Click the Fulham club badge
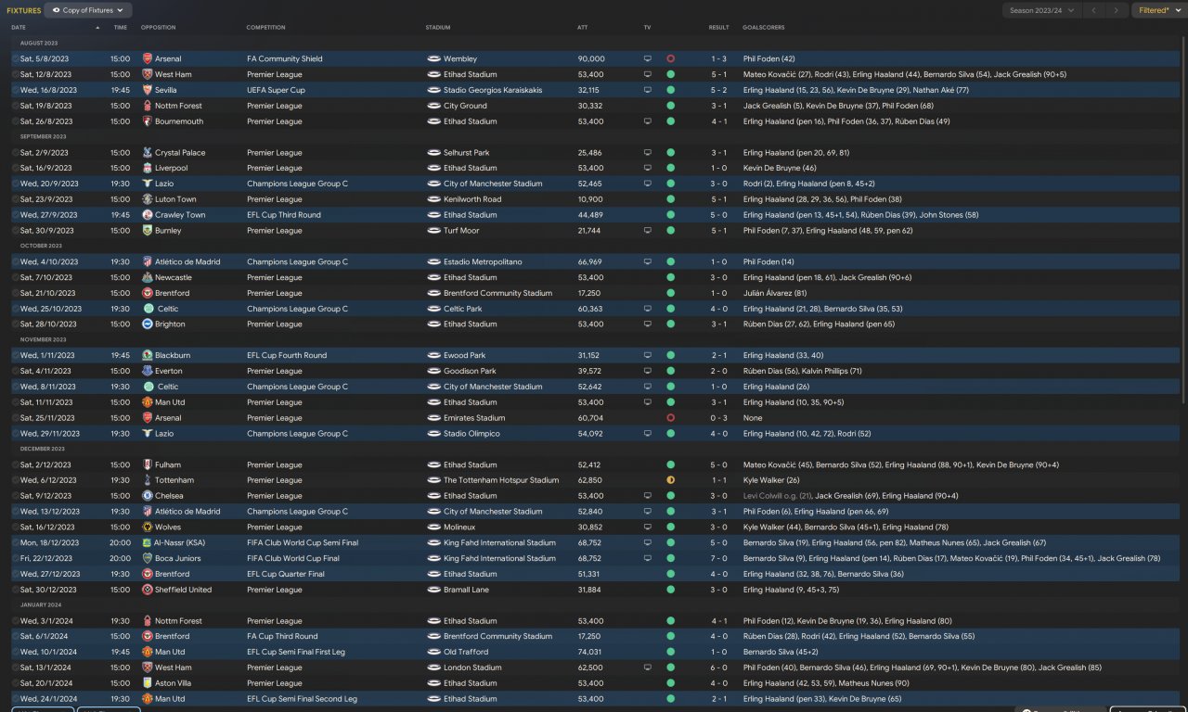Viewport: 1188px width, 712px height. click(x=148, y=464)
